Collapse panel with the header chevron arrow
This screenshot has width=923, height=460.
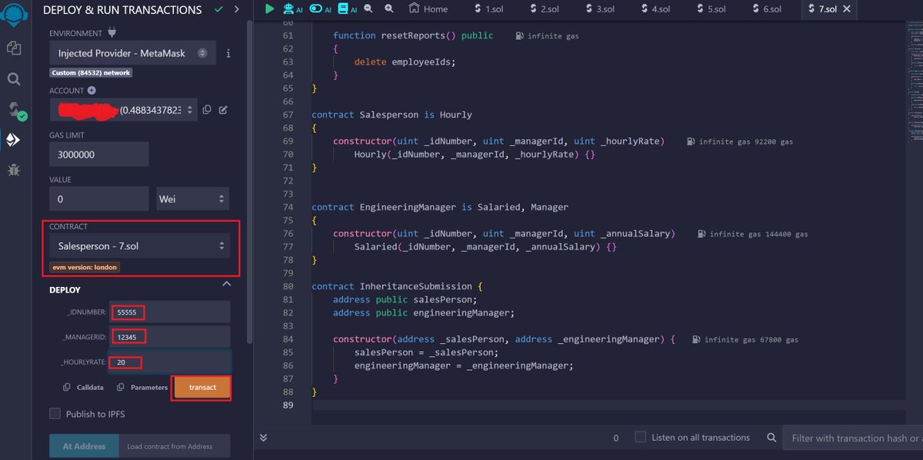(236, 10)
